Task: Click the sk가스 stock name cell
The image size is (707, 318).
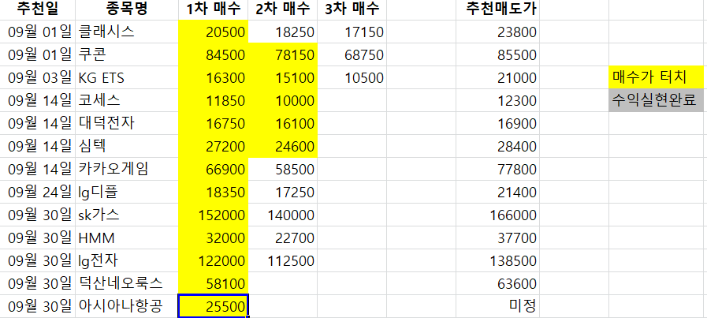Action: [127, 215]
